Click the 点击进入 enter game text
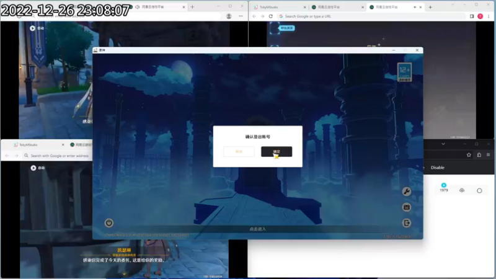Image resolution: width=496 pixels, height=279 pixels. (x=258, y=229)
